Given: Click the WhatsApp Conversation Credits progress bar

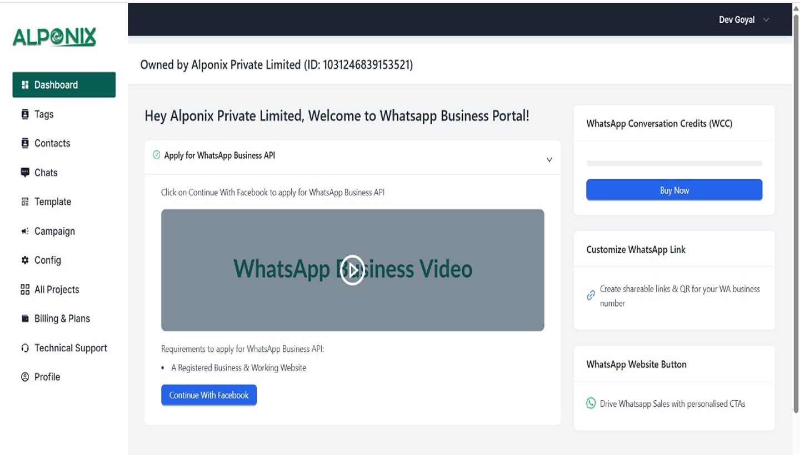Looking at the screenshot, I should point(674,164).
